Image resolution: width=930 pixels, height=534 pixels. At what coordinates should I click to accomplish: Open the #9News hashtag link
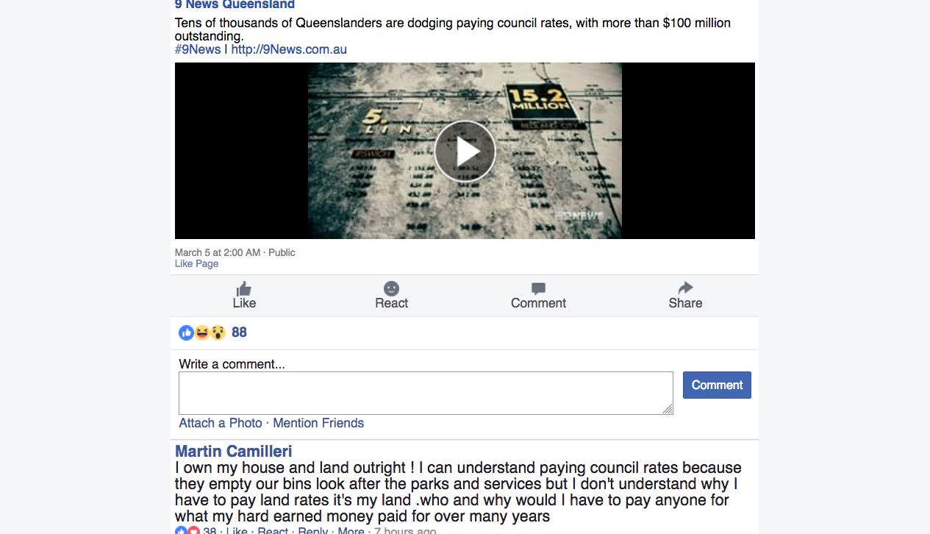click(x=198, y=49)
